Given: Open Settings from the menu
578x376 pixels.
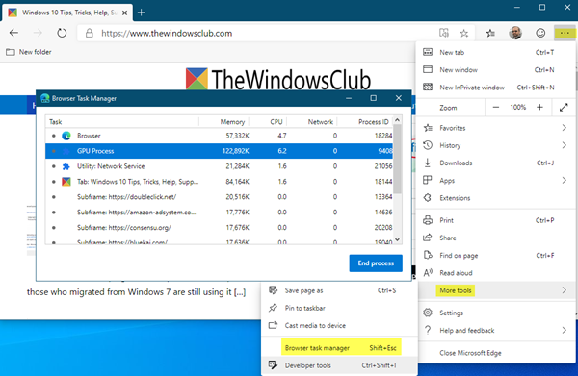Looking at the screenshot, I should click(x=495, y=313).
